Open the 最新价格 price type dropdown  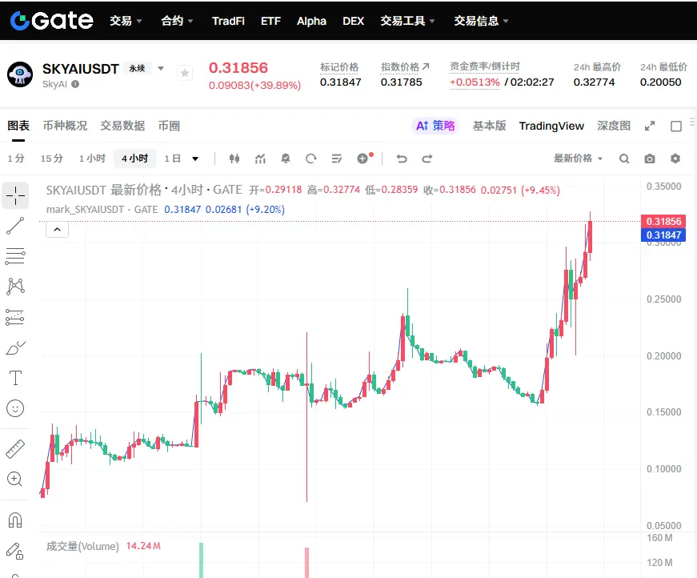(578, 159)
